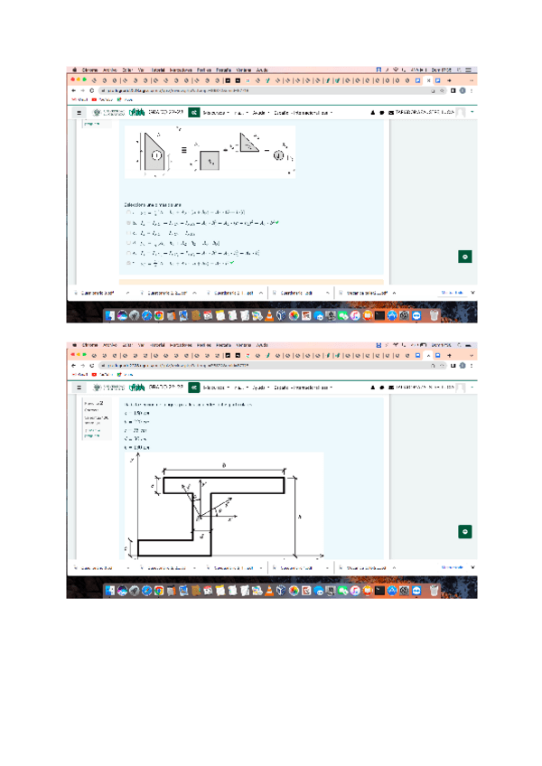Click the green course icon button in lower screenshot
This screenshot has width=542, height=766.
(x=194, y=388)
